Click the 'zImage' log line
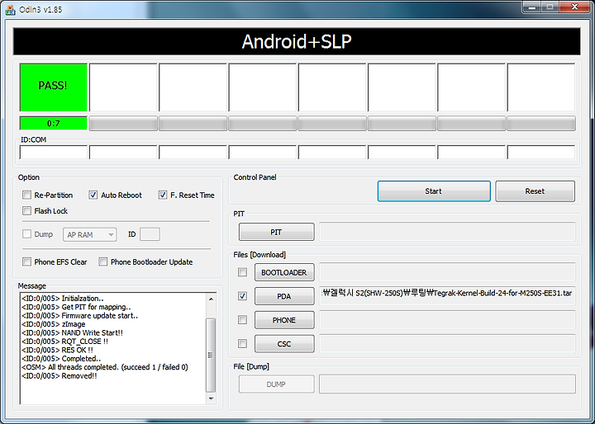595x424 pixels. tap(54, 324)
